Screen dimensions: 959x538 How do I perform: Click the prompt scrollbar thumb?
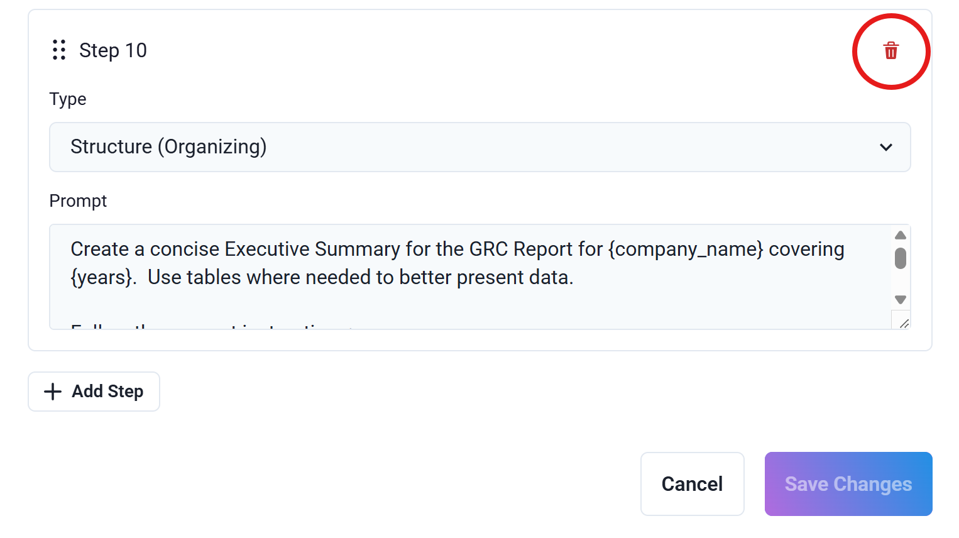click(901, 258)
